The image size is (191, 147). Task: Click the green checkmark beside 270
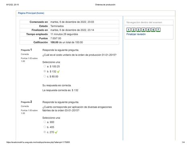pos(56,132)
